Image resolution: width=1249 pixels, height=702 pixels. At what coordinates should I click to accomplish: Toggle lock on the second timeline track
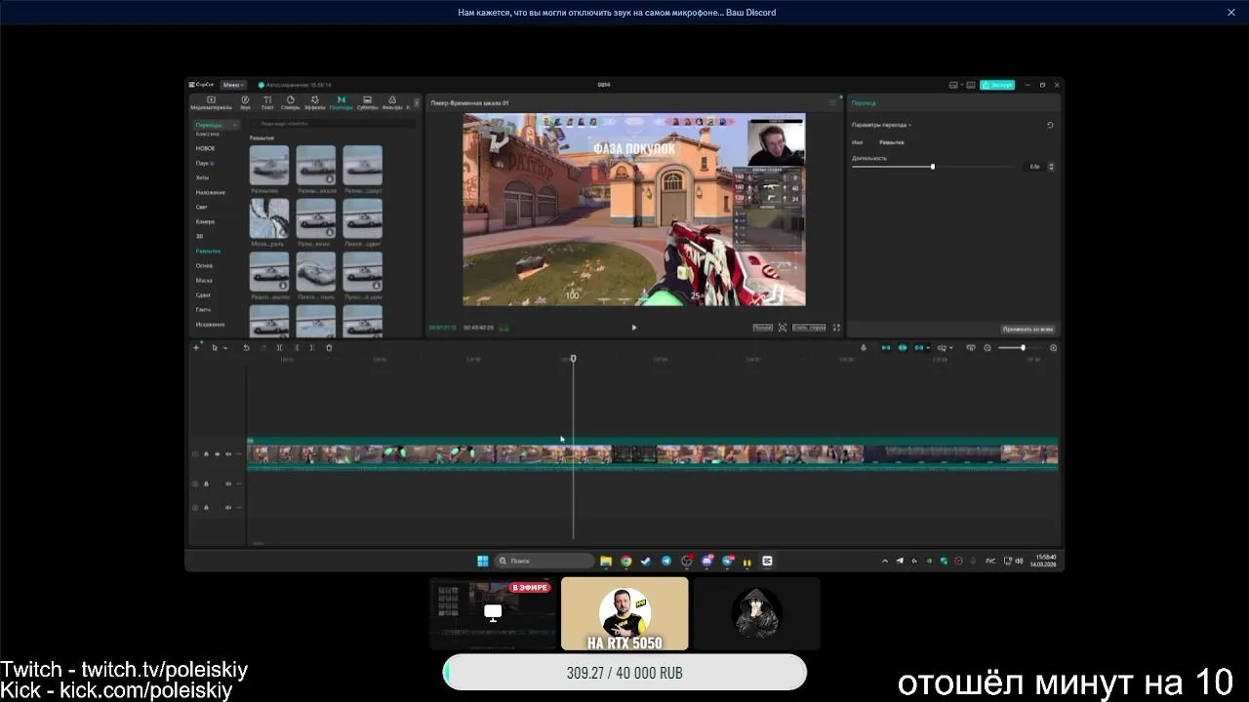(206, 484)
